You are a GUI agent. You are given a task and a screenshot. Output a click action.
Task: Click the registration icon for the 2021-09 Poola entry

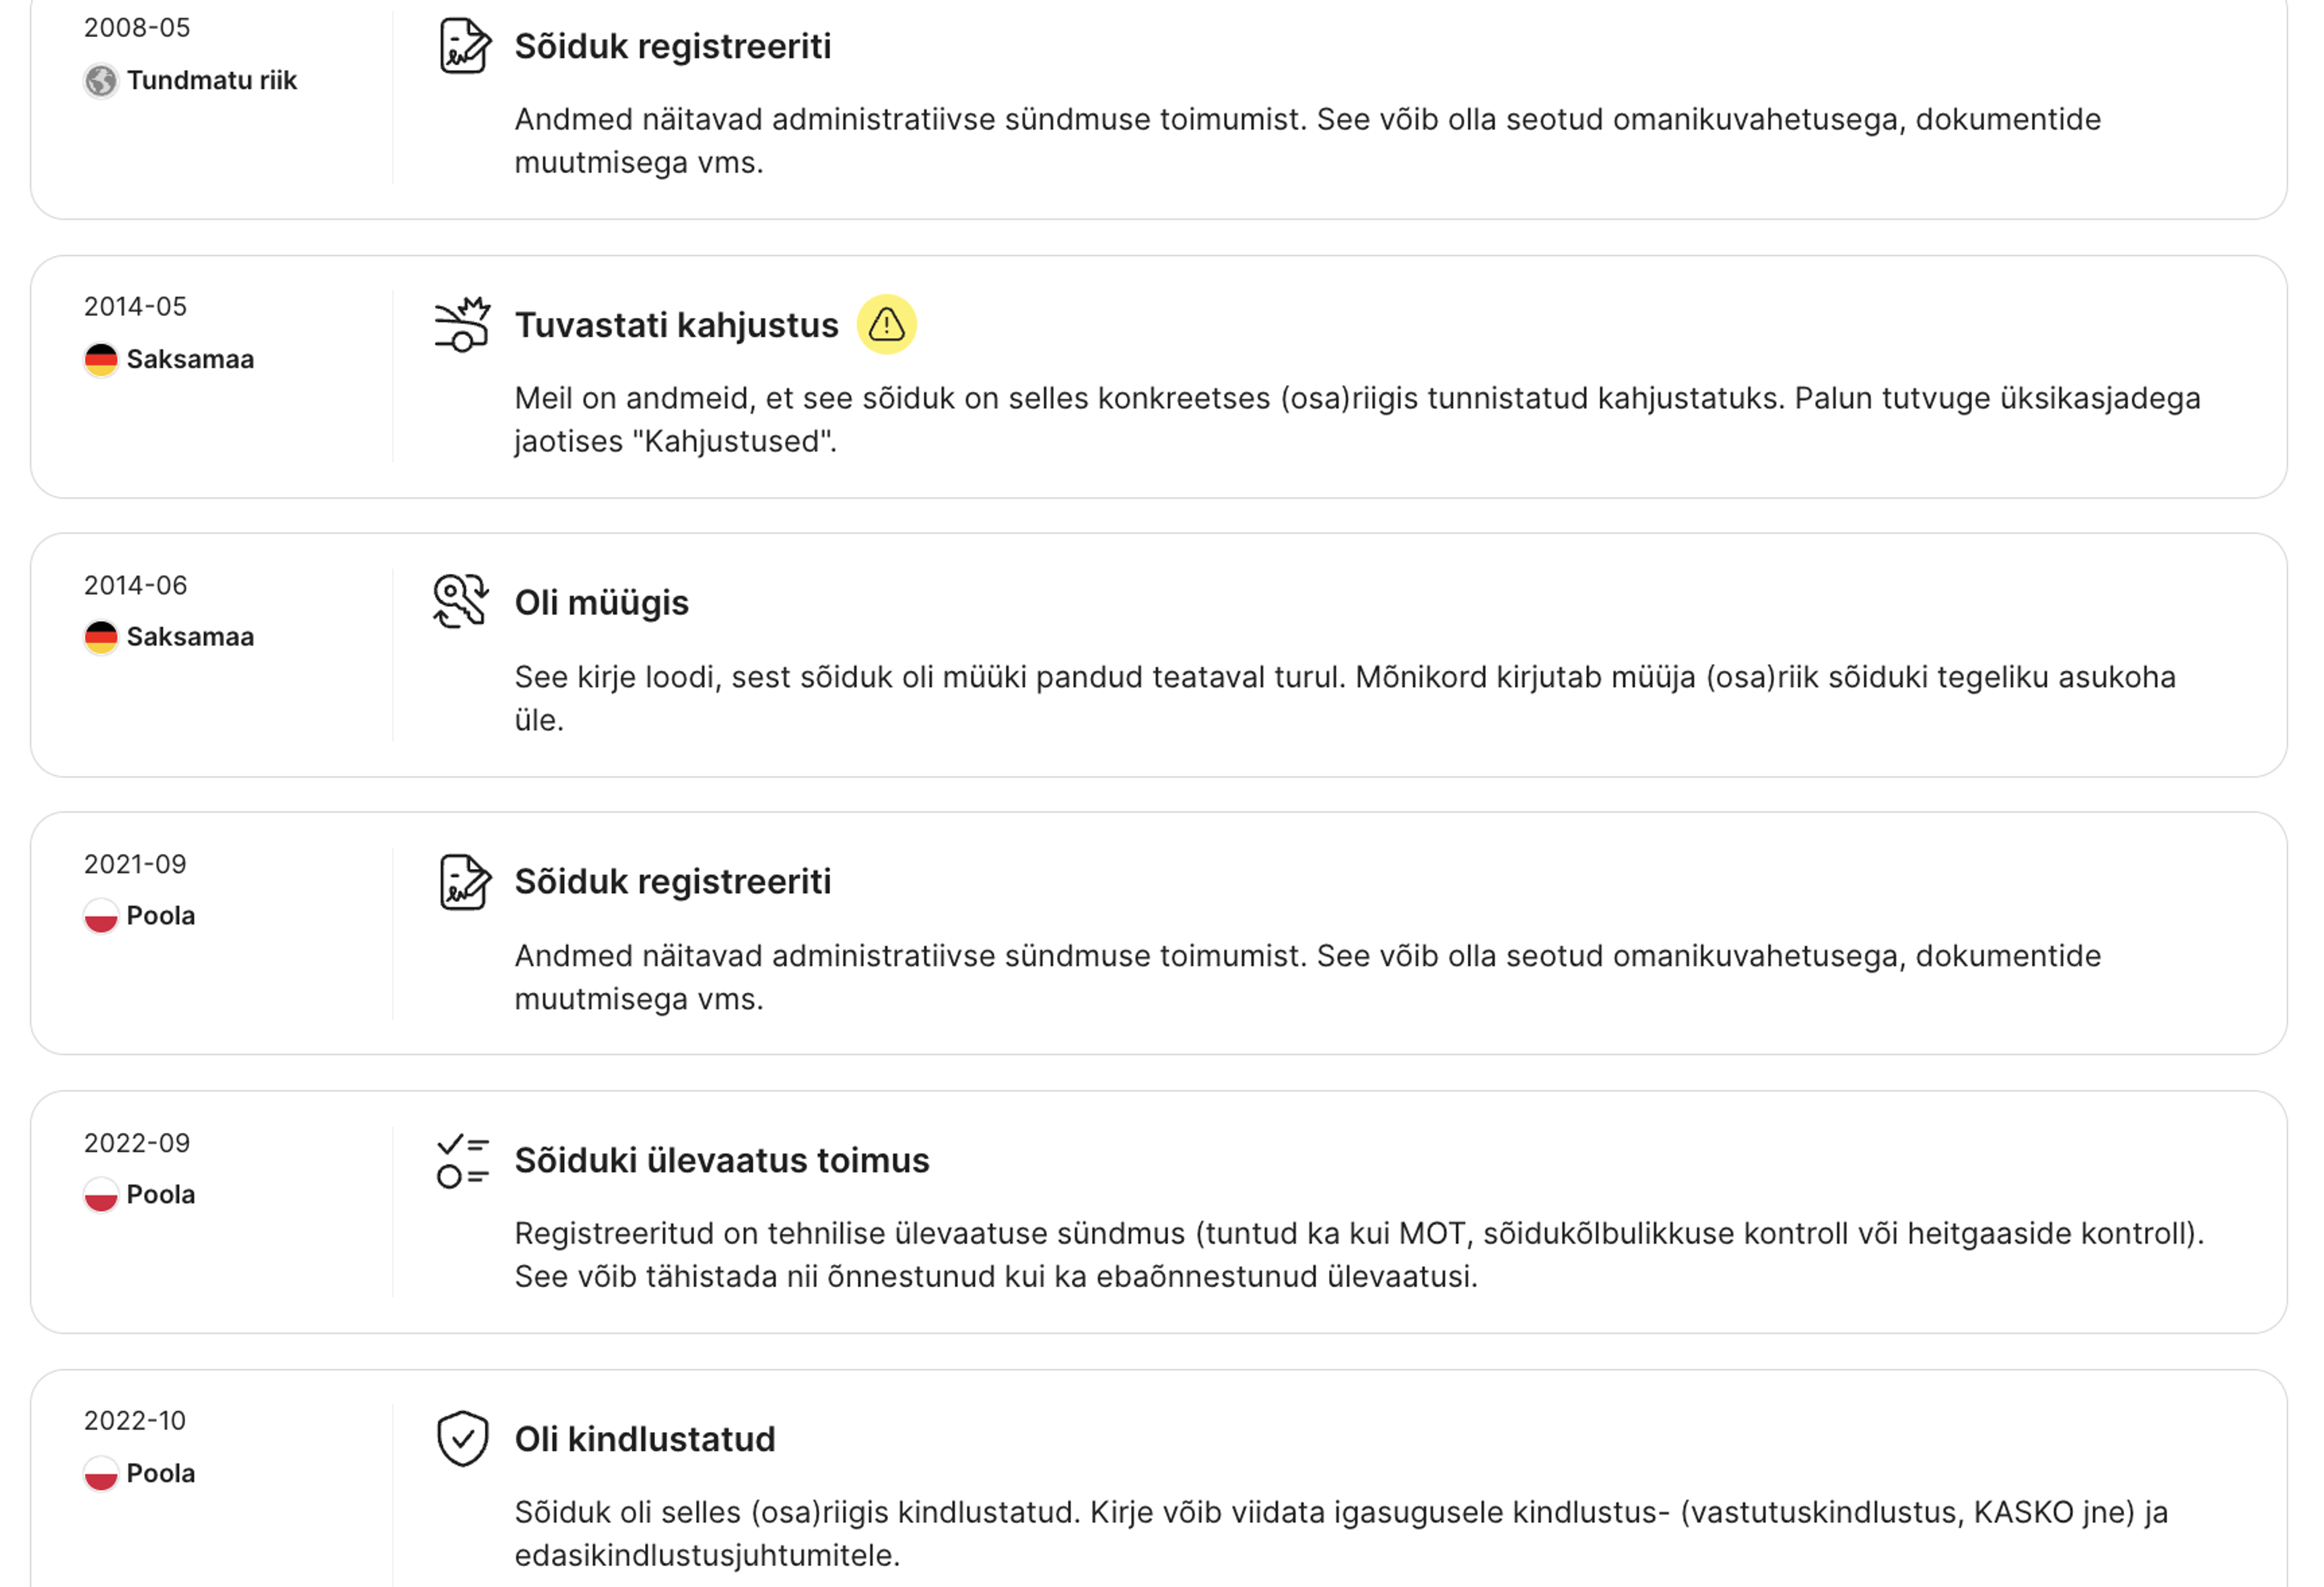pos(463,880)
